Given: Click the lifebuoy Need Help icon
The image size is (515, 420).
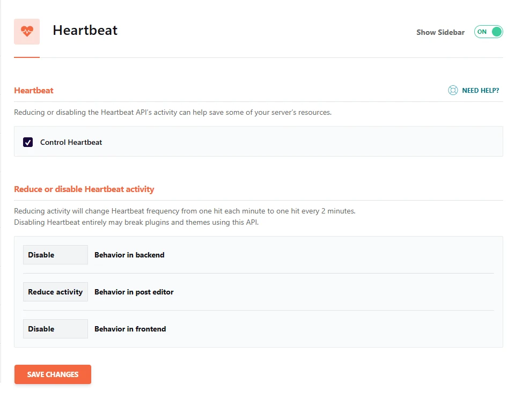Looking at the screenshot, I should (x=453, y=90).
